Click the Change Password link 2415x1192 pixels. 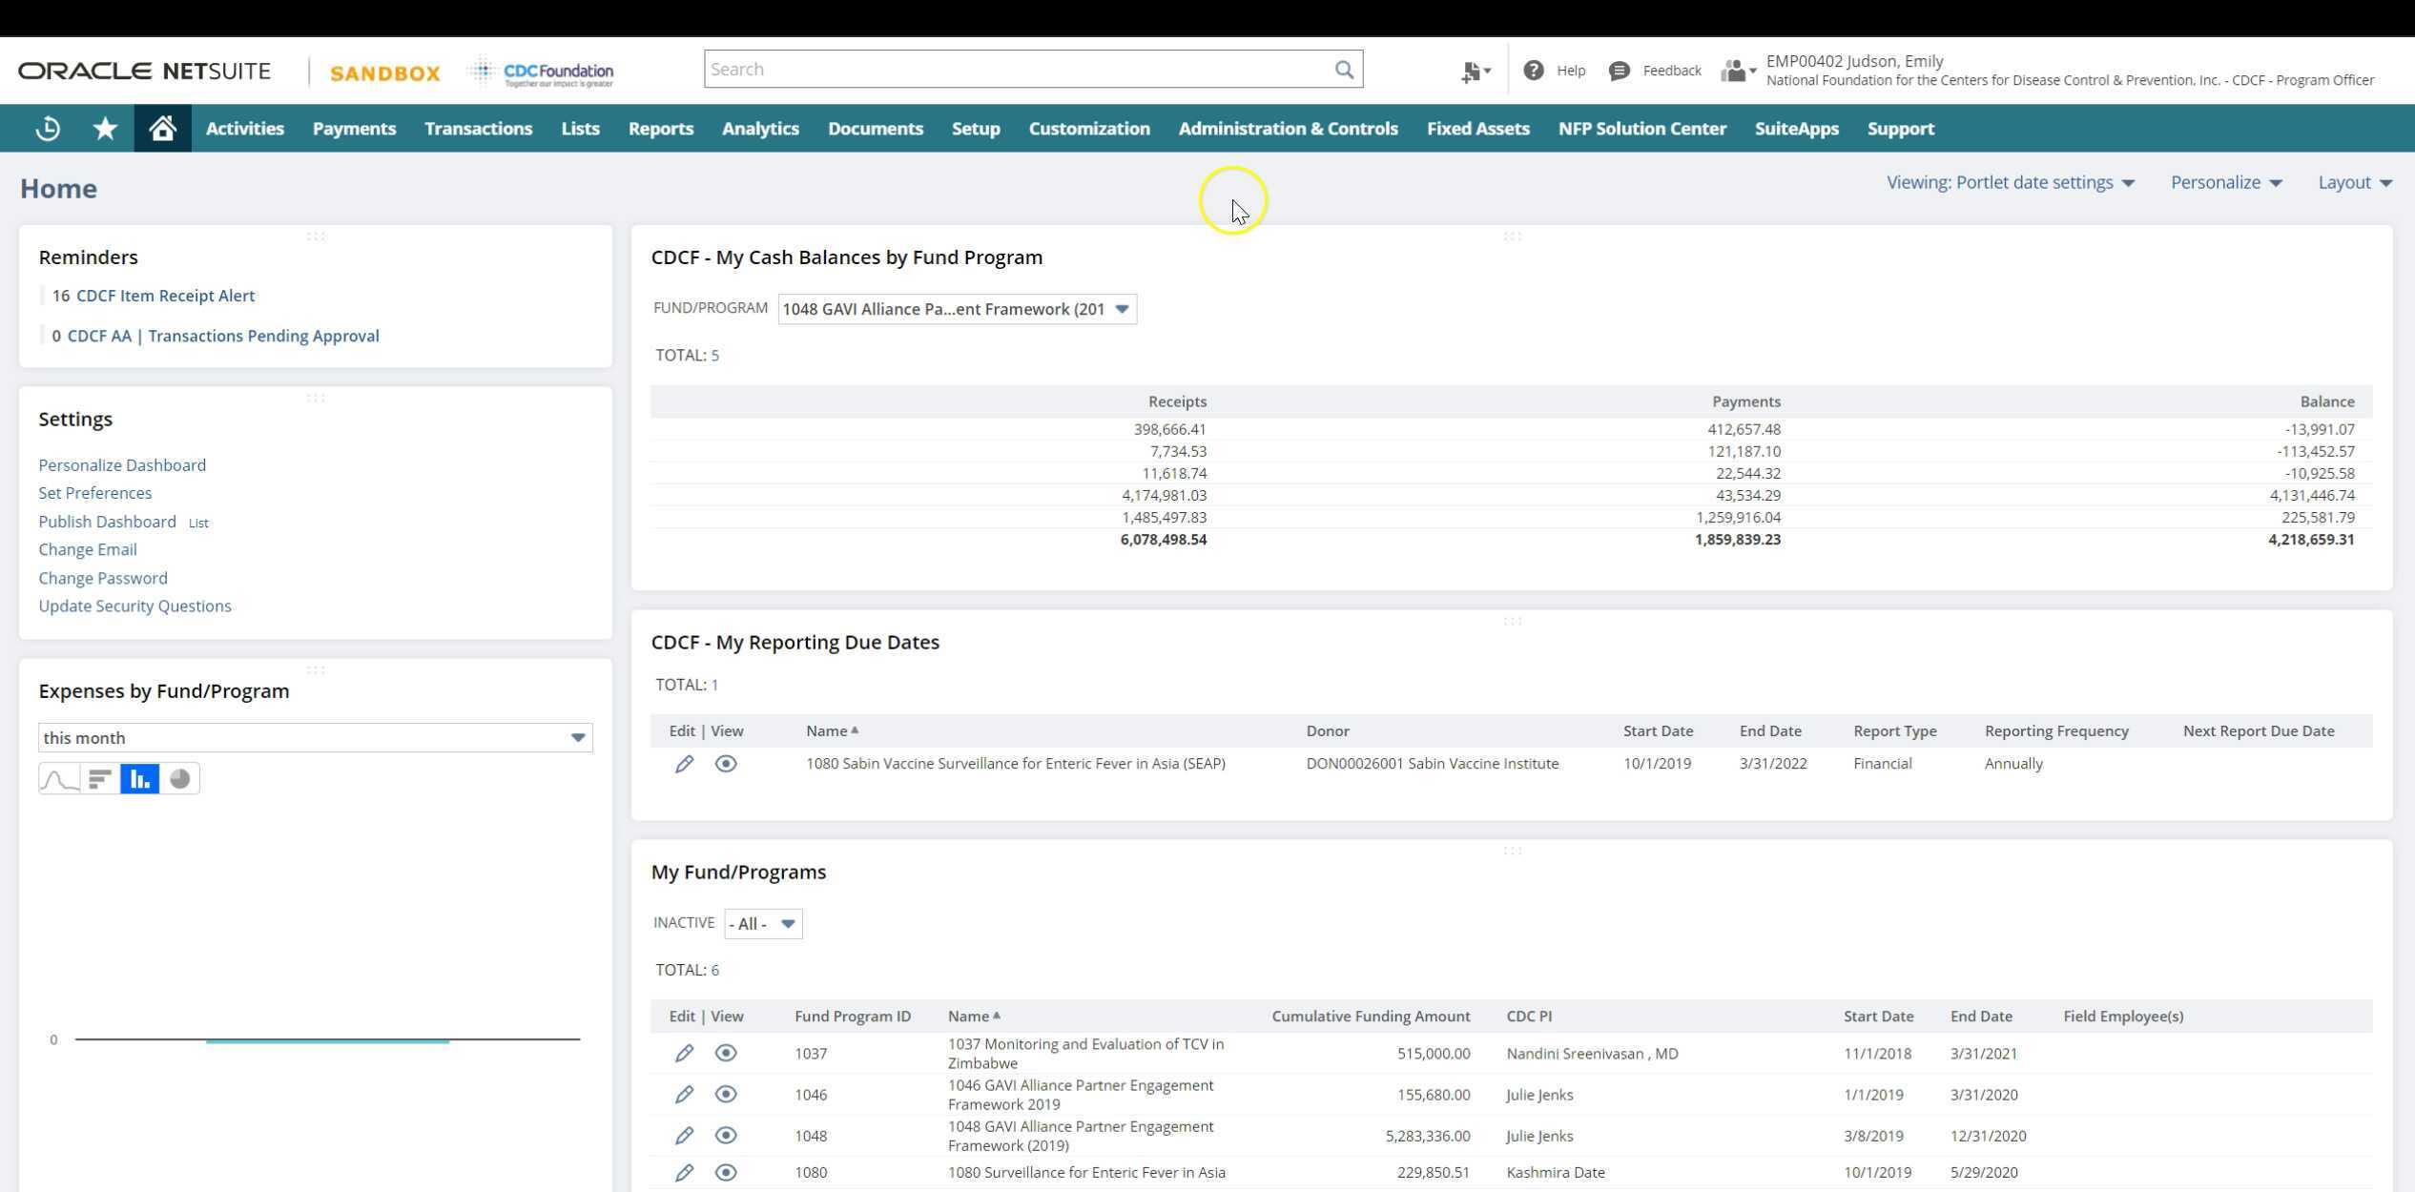pyautogui.click(x=102, y=578)
